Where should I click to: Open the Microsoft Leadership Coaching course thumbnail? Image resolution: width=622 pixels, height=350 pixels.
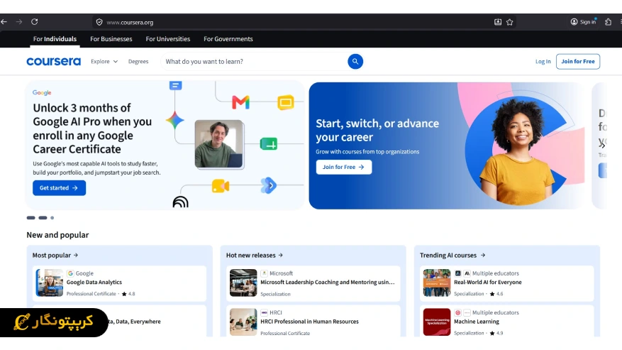tap(243, 283)
